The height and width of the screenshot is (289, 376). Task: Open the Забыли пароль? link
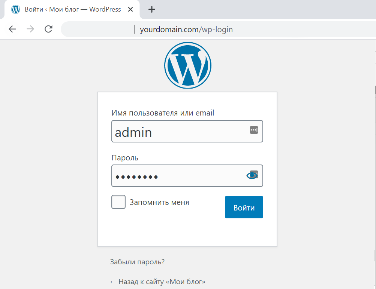[x=137, y=262]
